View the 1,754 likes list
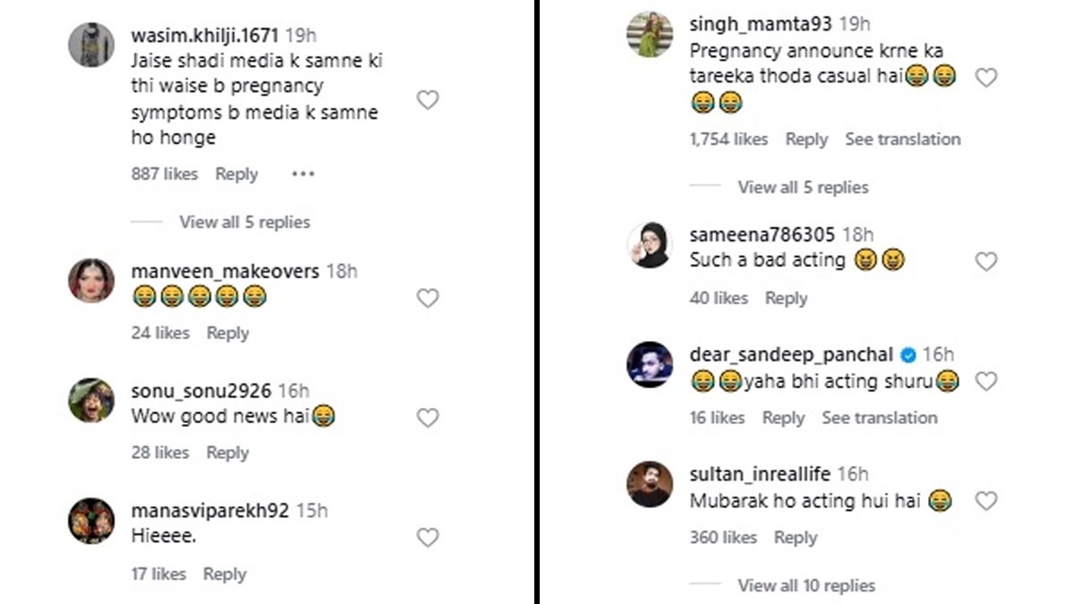1074x604 pixels. click(729, 140)
